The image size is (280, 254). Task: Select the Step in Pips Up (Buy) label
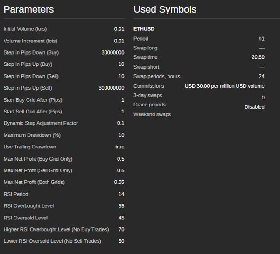click(x=28, y=64)
